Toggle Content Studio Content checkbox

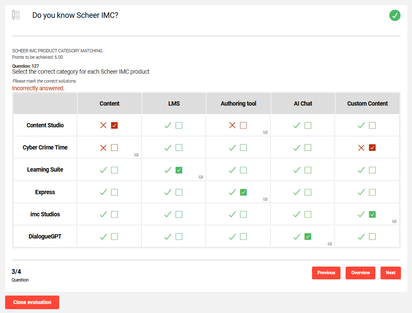(114, 125)
